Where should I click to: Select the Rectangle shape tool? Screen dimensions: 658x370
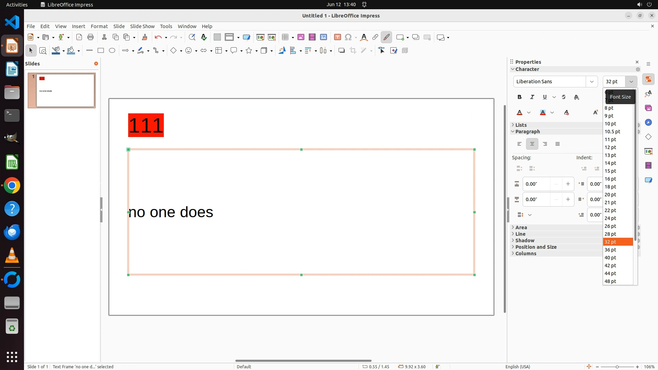(101, 51)
